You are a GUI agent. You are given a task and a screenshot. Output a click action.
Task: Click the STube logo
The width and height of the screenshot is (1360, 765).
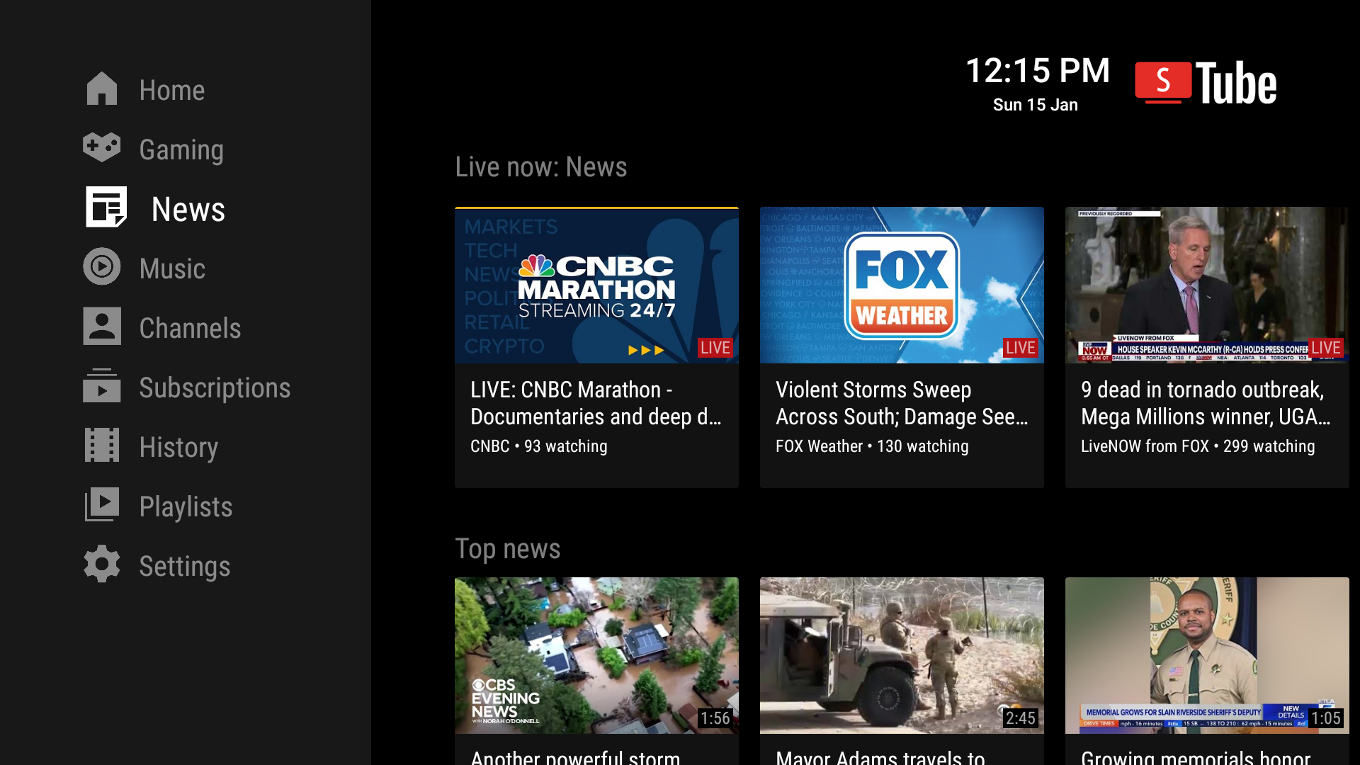pyautogui.click(x=1206, y=83)
